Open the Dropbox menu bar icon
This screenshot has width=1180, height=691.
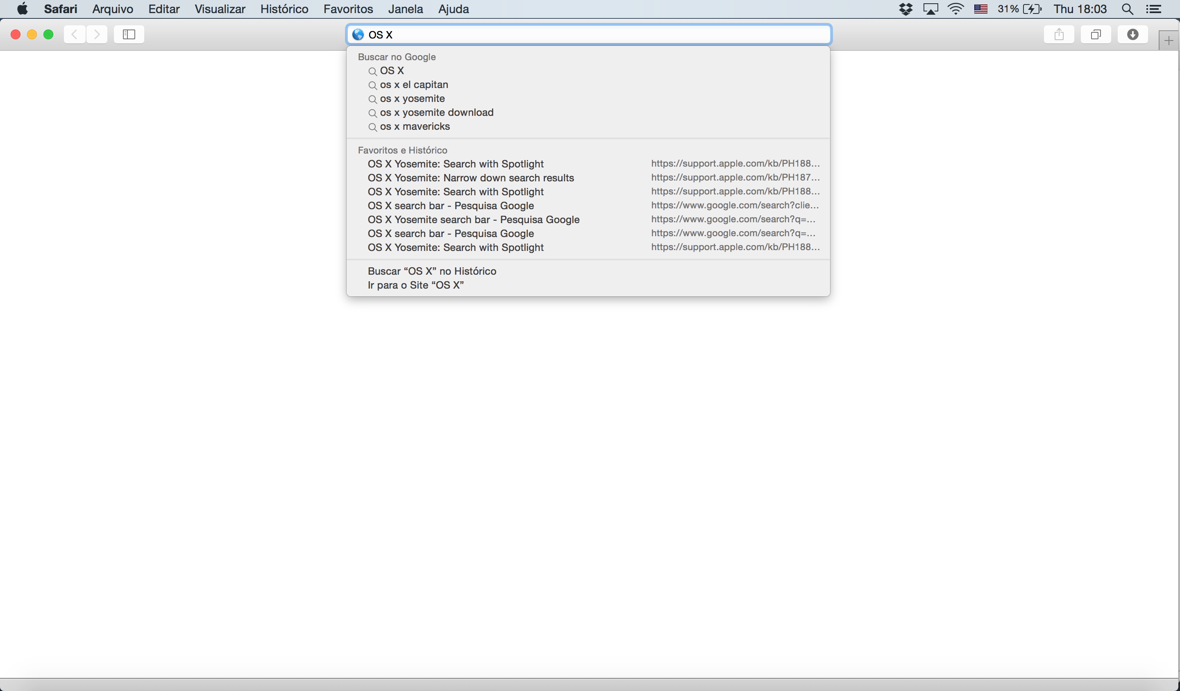click(906, 9)
